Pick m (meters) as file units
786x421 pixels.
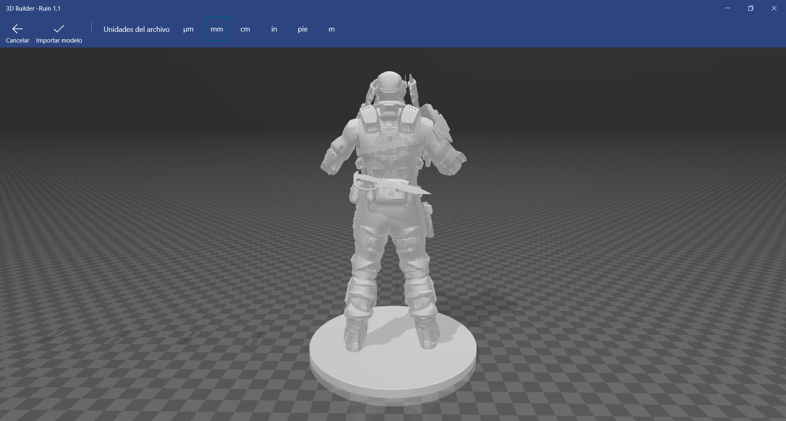click(x=332, y=29)
